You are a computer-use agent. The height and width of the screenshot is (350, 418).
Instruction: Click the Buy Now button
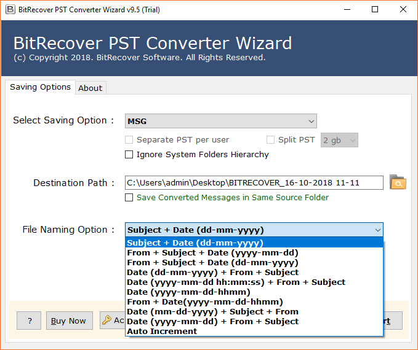coord(70,321)
